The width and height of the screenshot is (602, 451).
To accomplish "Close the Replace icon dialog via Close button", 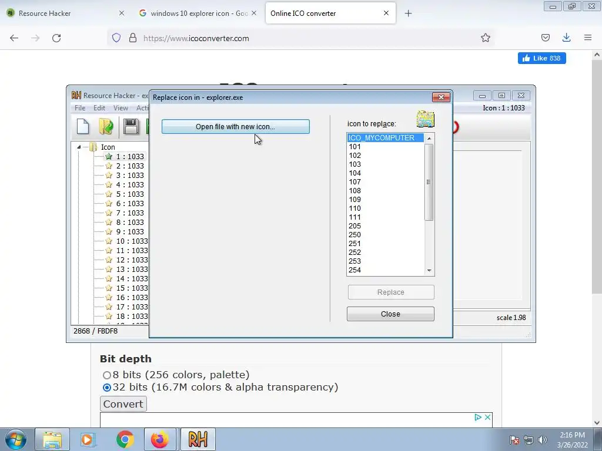I will [x=390, y=314].
